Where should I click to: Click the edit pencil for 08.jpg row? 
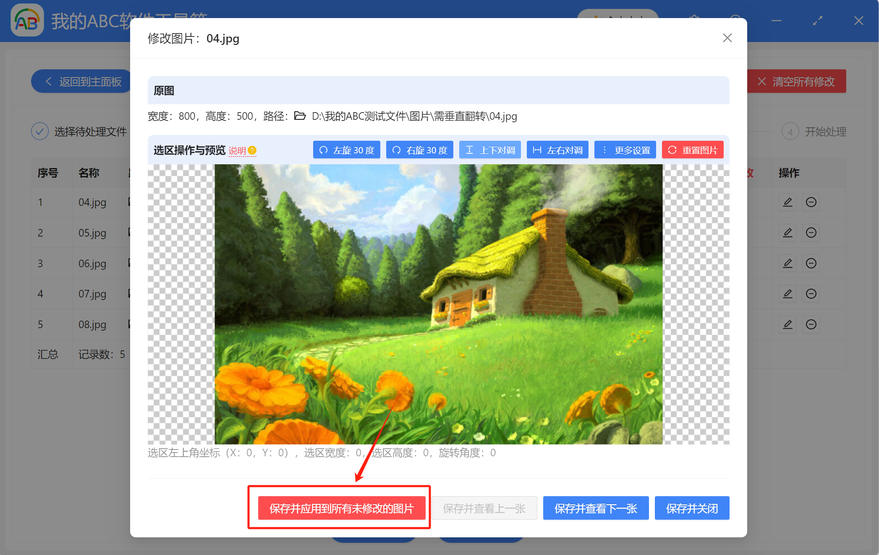tap(787, 324)
